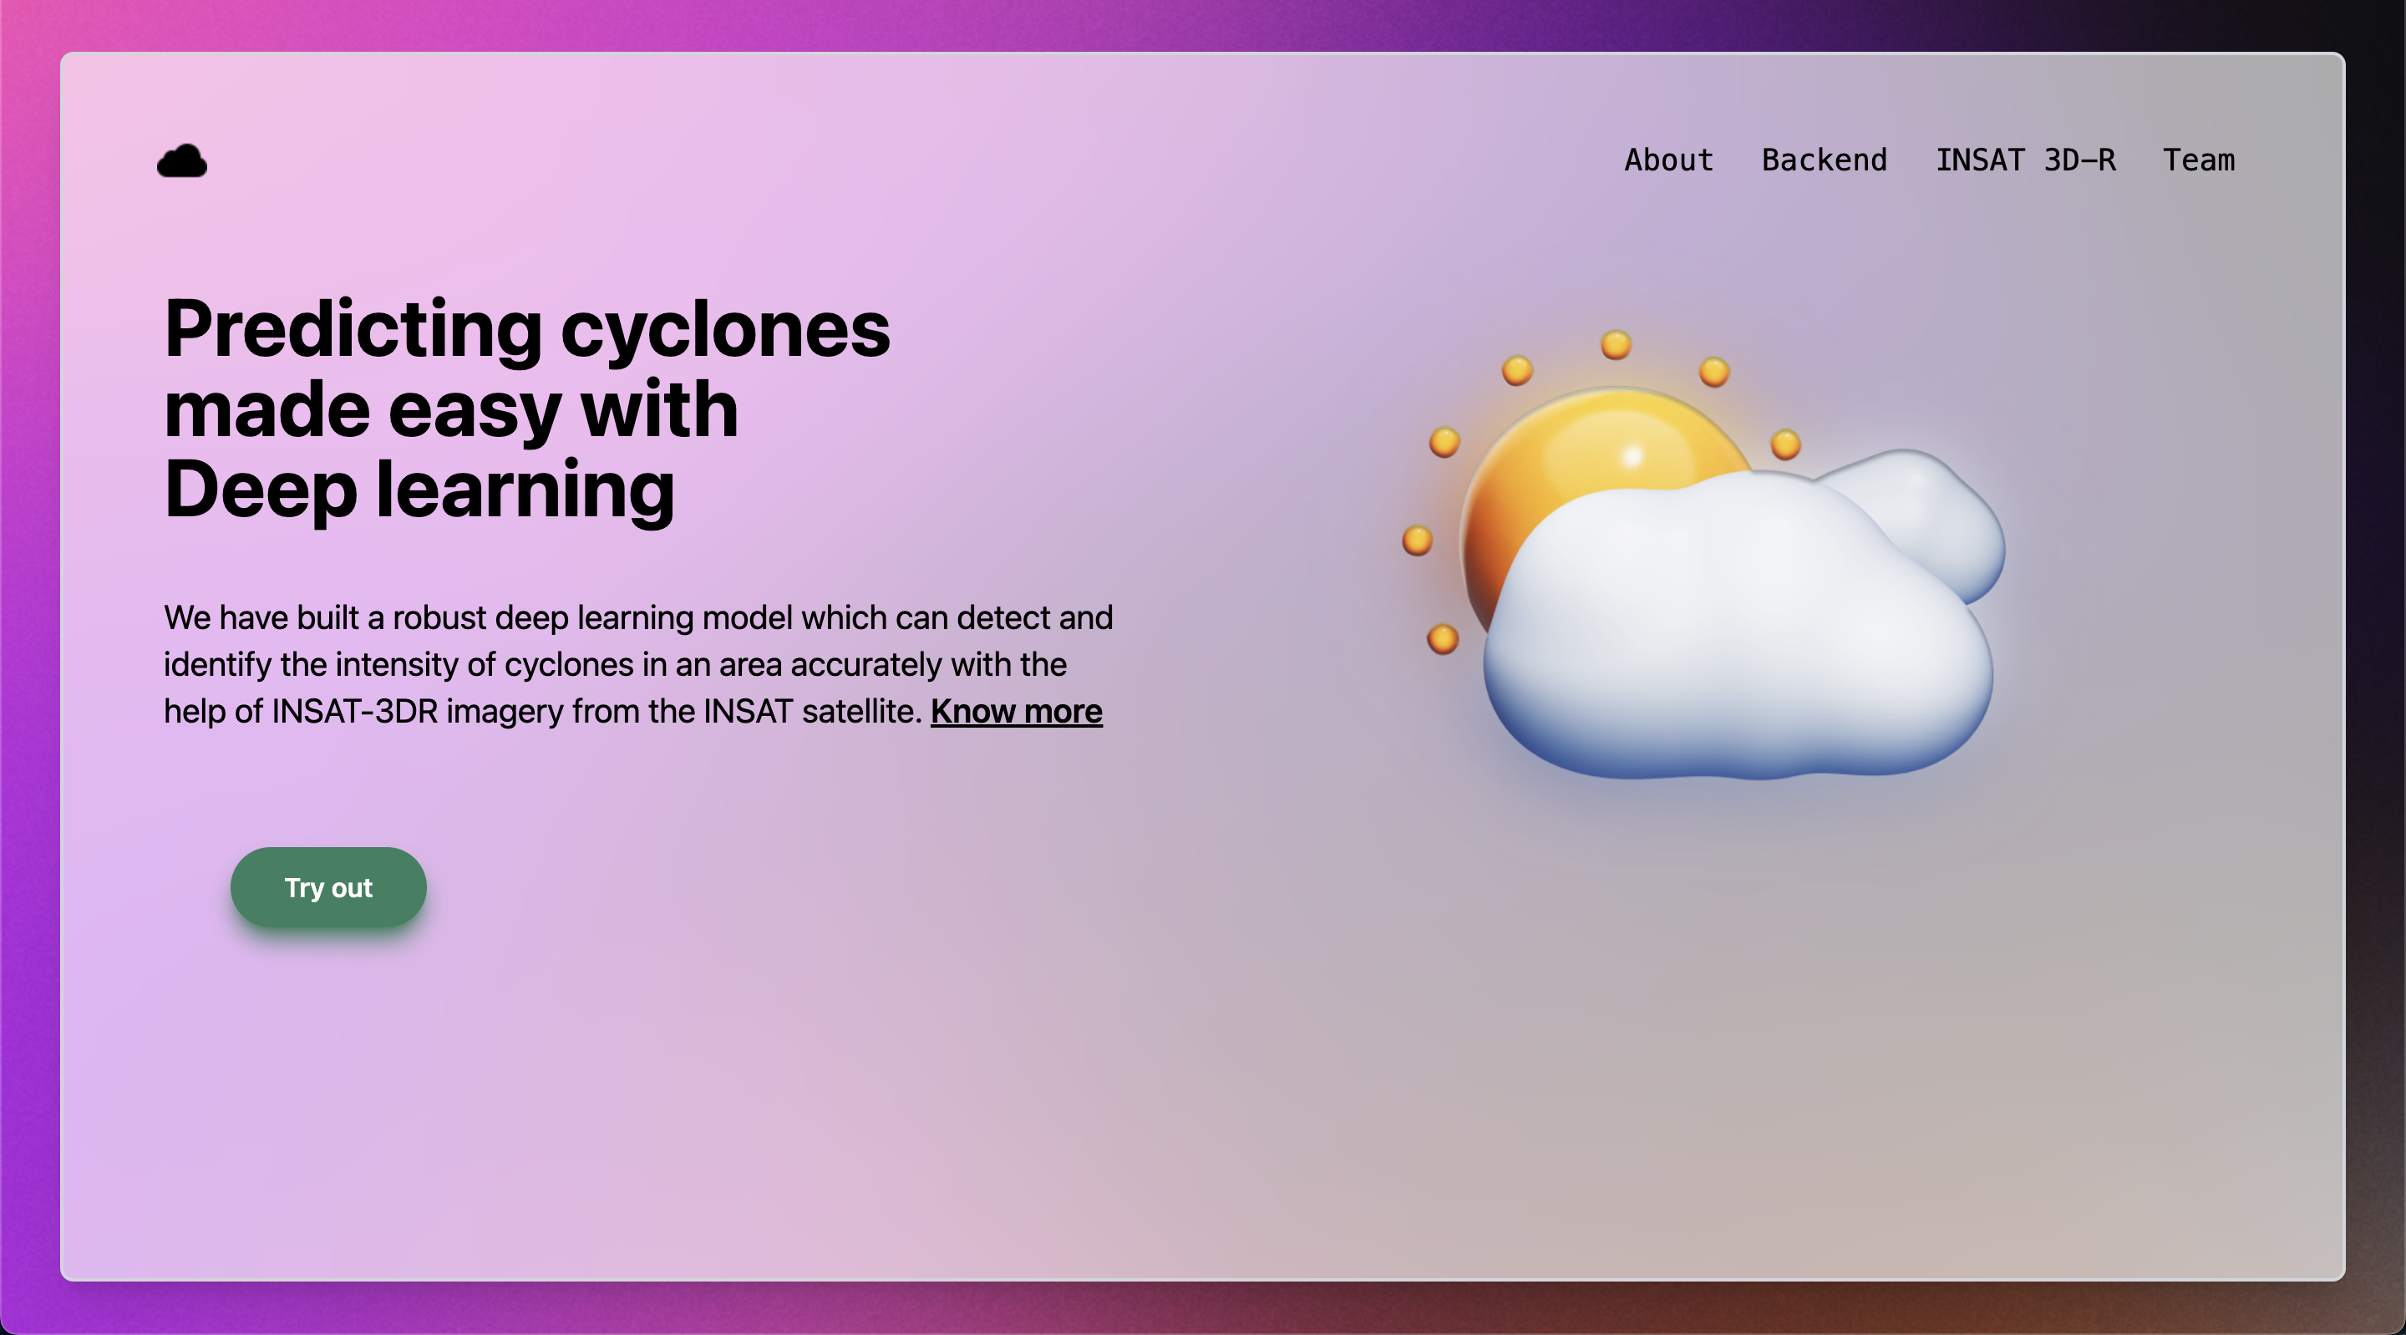
Task: Click the "Deep learning" heading line
Action: [419, 490]
